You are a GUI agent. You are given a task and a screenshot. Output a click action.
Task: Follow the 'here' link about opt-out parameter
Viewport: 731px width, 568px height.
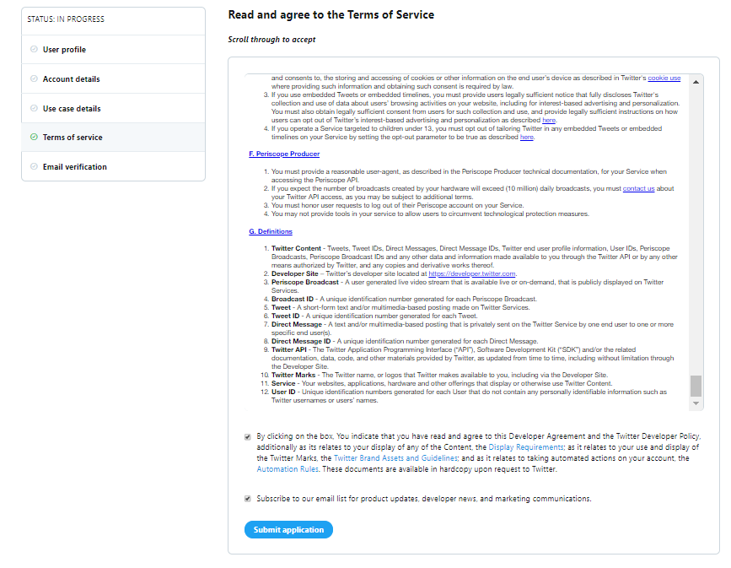(x=526, y=137)
